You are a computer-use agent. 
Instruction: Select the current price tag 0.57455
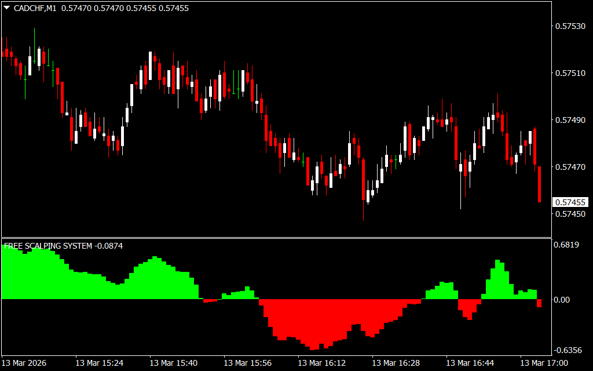click(x=570, y=202)
